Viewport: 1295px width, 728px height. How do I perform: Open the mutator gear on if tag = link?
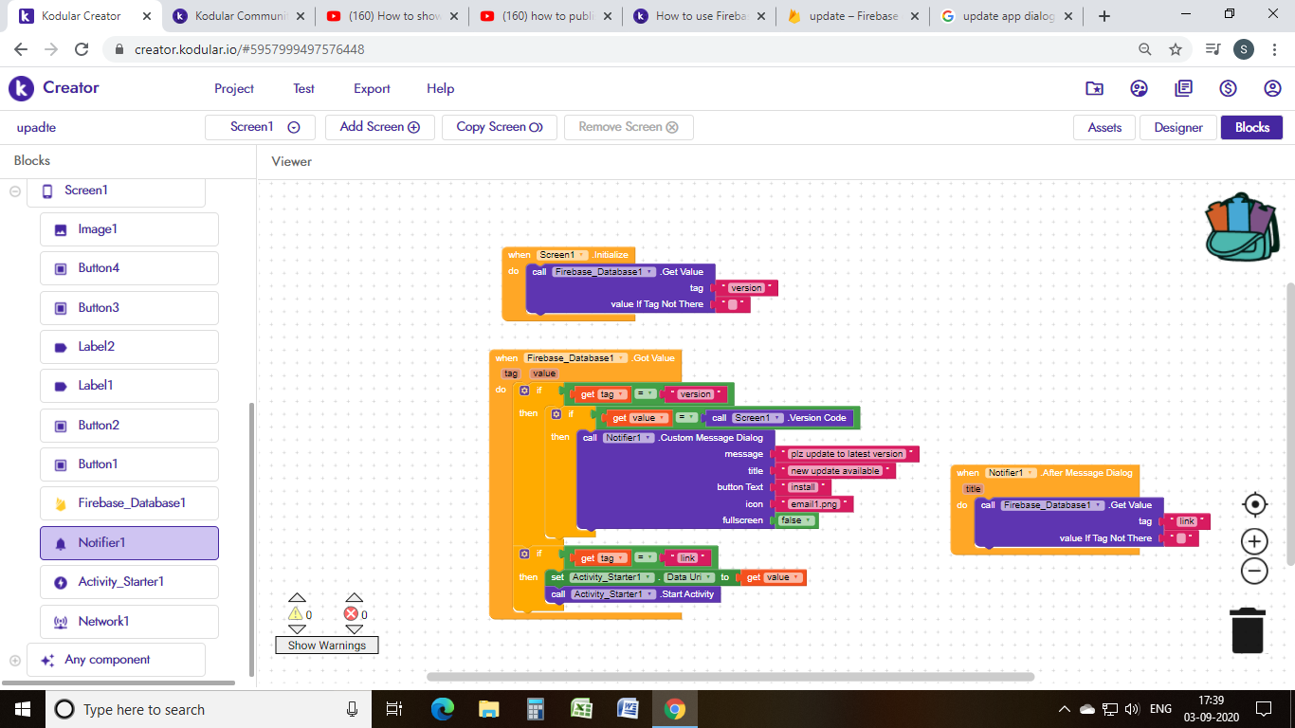pyautogui.click(x=524, y=554)
